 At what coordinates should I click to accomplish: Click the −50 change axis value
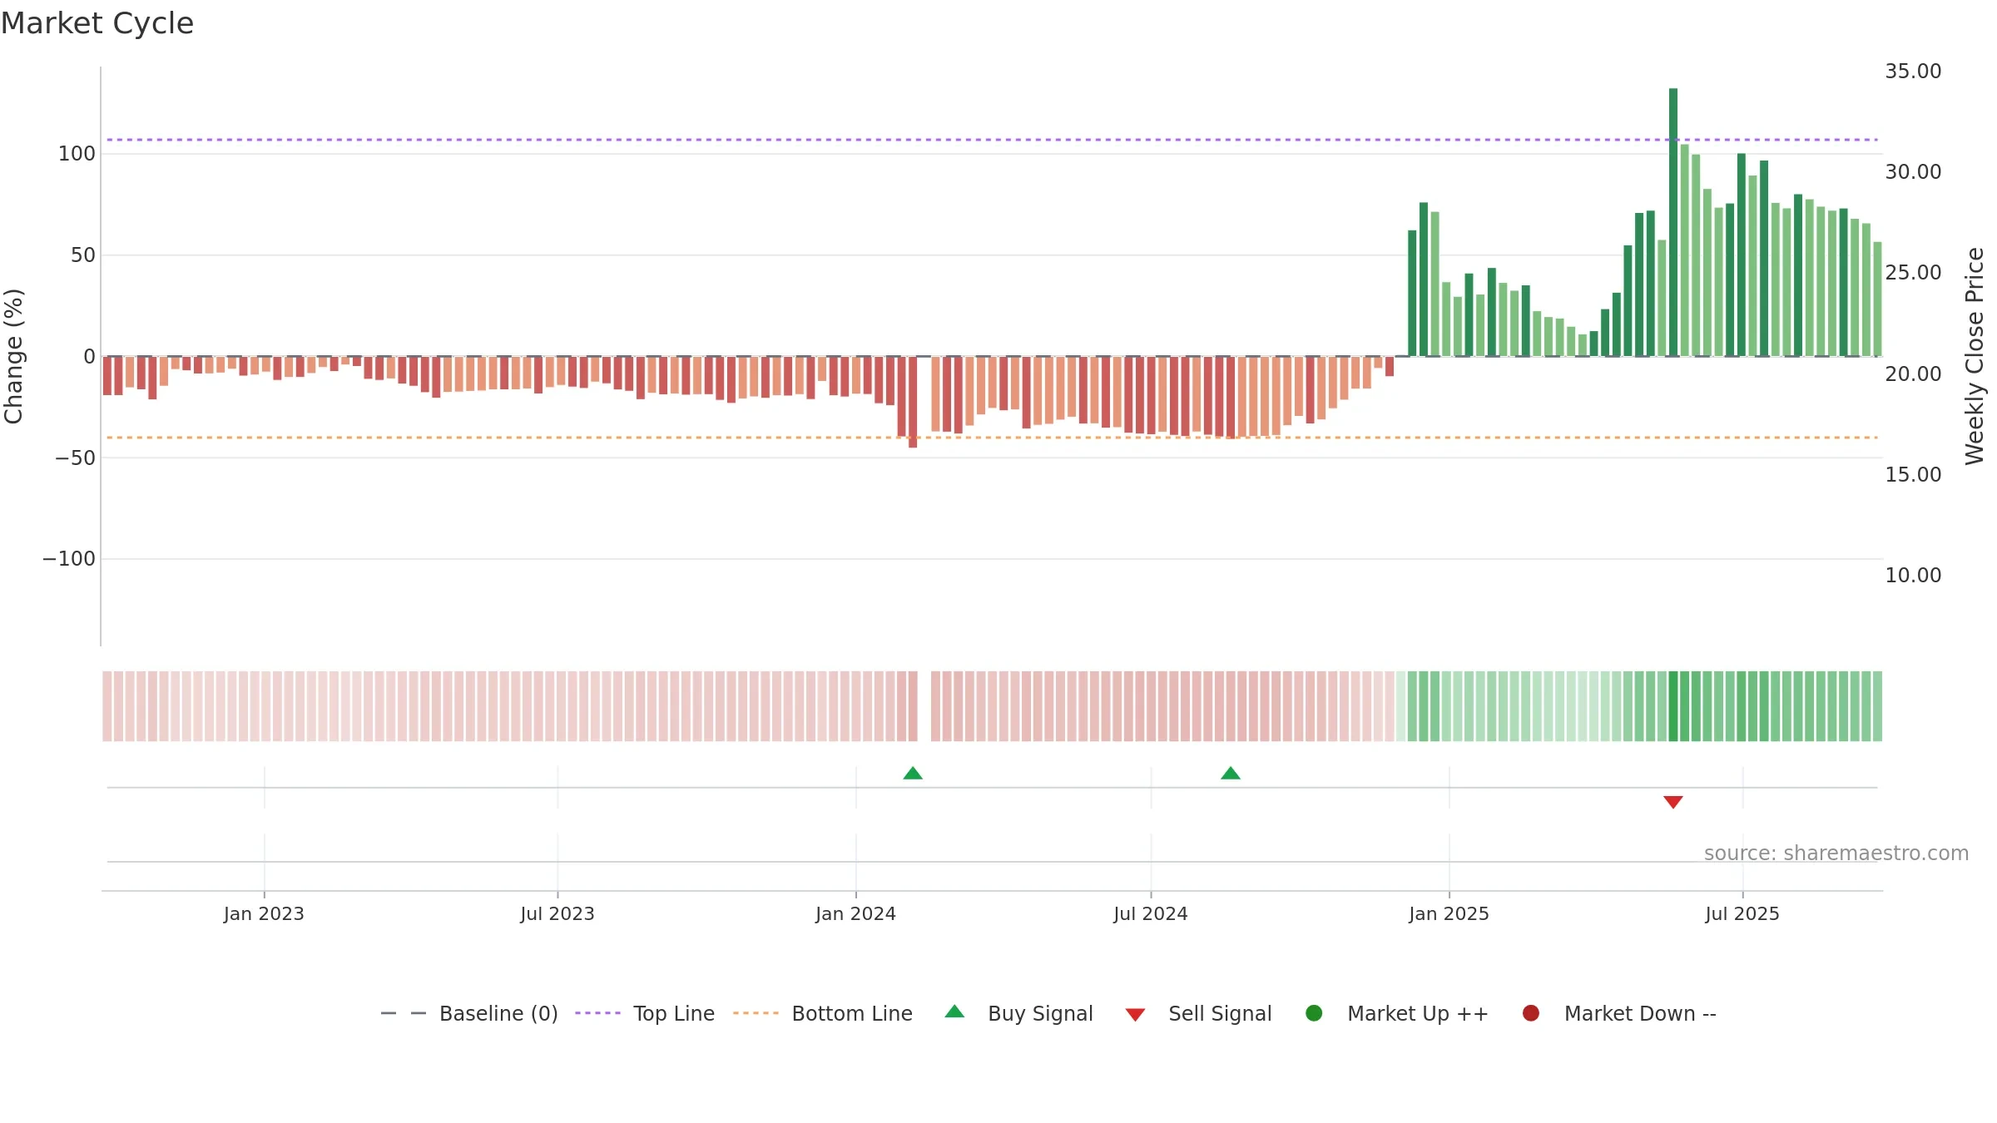76,458
